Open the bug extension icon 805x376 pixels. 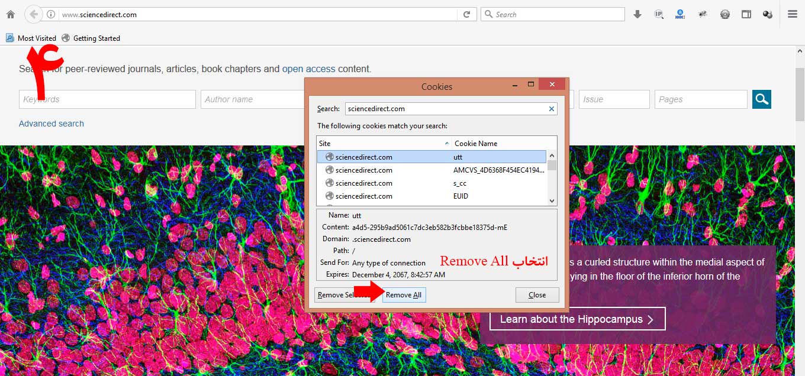pos(703,14)
